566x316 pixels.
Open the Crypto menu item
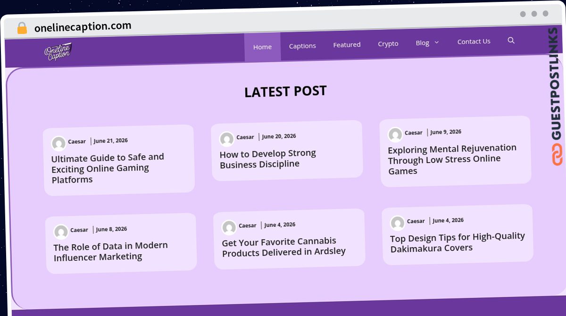coord(388,43)
